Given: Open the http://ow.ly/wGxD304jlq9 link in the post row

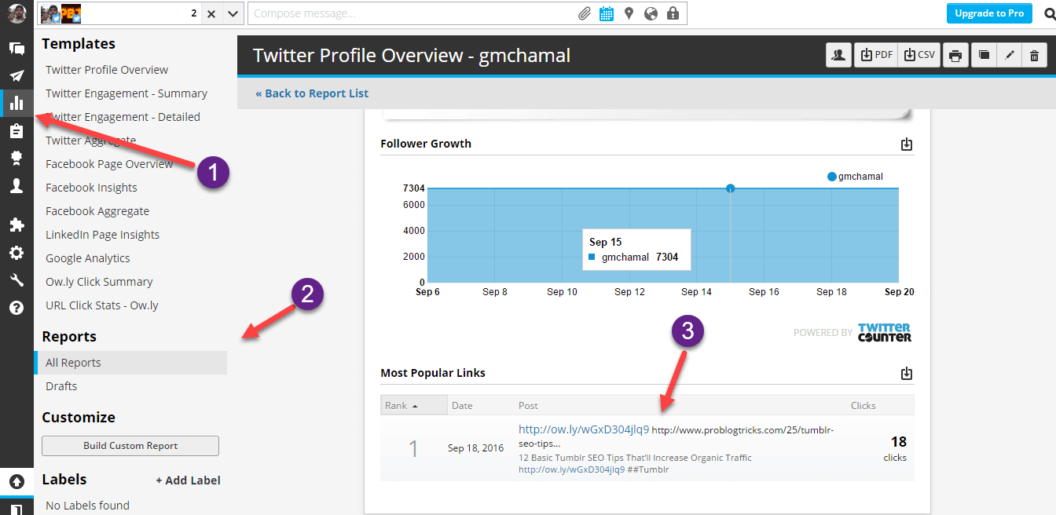Looking at the screenshot, I should tap(584, 429).
